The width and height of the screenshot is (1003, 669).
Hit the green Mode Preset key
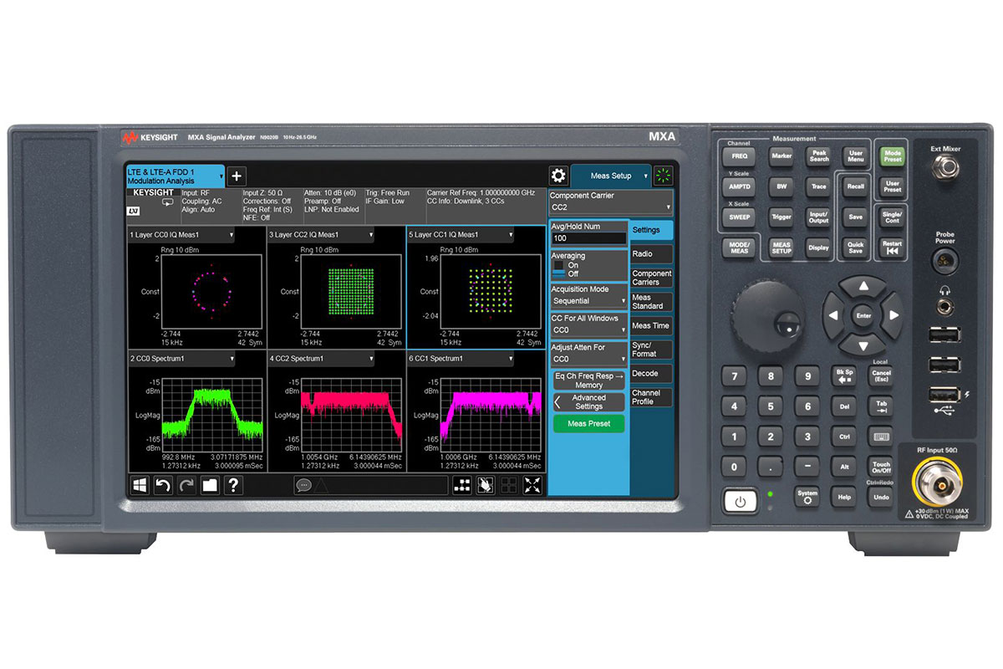point(892,156)
